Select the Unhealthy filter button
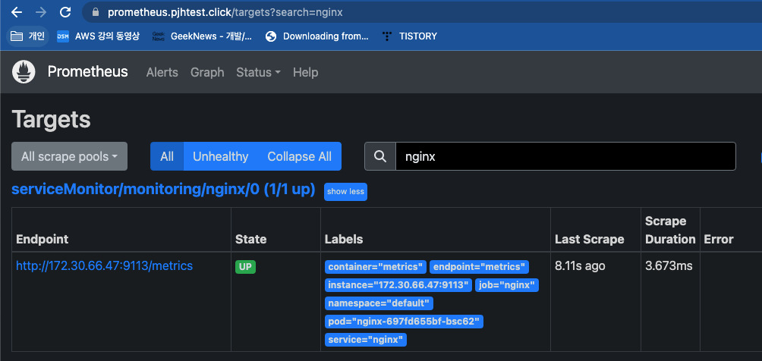Screen dimensions: 762x361 tap(221, 156)
